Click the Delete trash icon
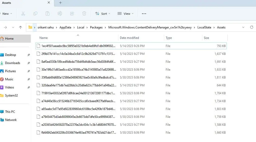 point(84,14)
